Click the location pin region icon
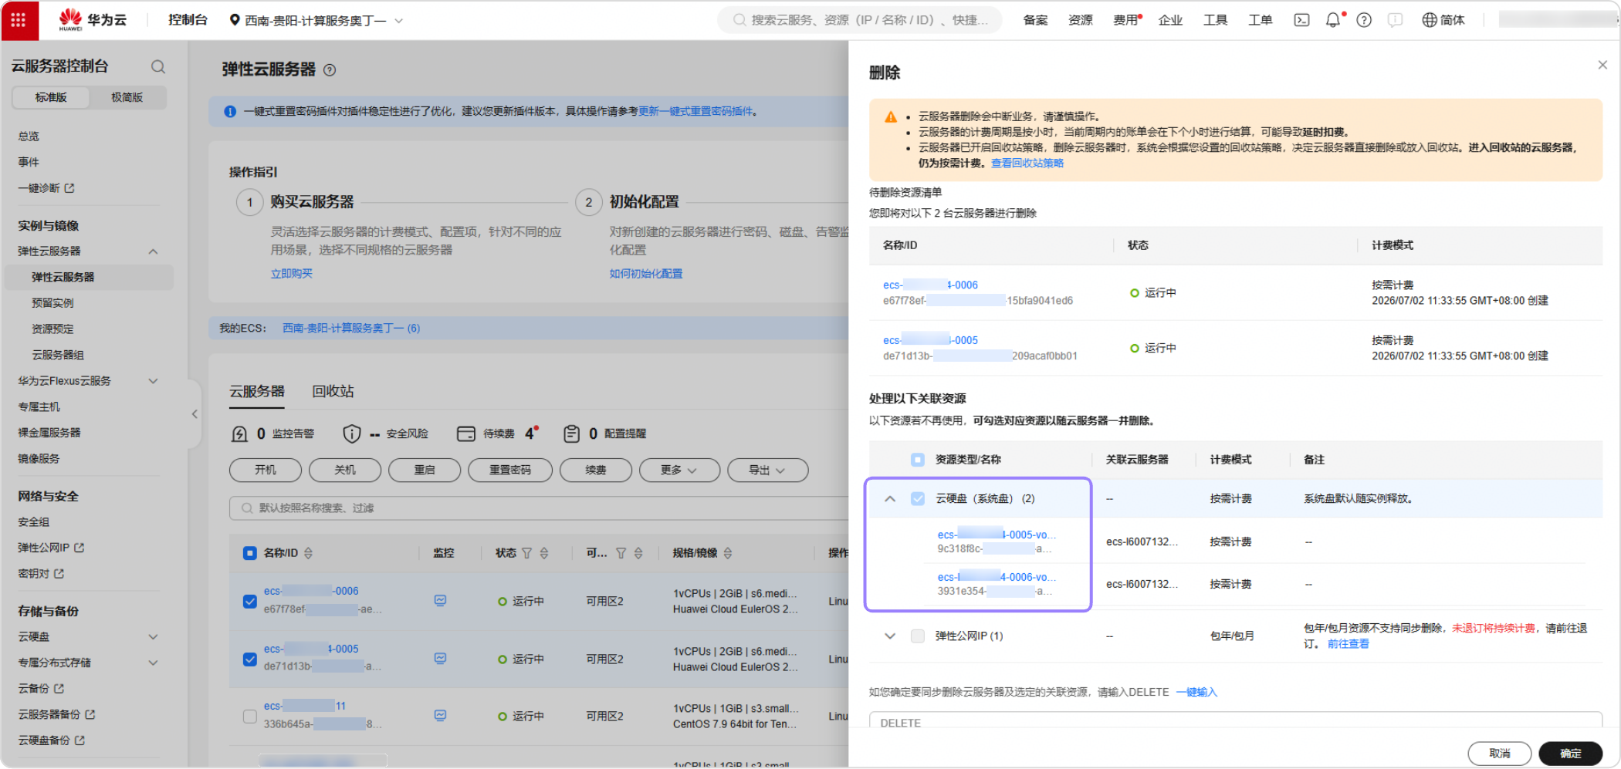 click(235, 20)
